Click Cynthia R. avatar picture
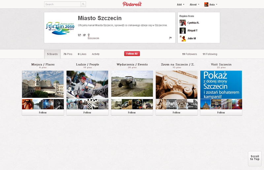 182,23
